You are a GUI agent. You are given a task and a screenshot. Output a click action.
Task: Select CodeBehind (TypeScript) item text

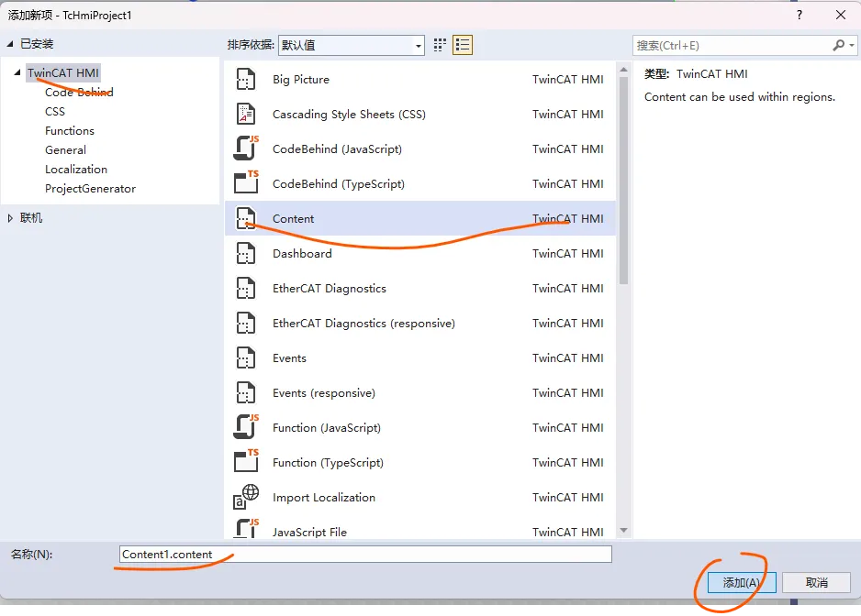(x=338, y=183)
